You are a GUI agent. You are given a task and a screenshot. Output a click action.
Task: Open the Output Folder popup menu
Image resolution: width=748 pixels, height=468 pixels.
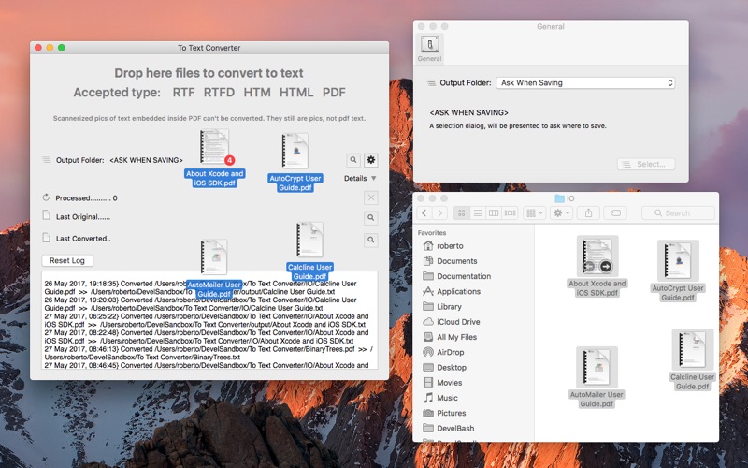click(x=585, y=83)
